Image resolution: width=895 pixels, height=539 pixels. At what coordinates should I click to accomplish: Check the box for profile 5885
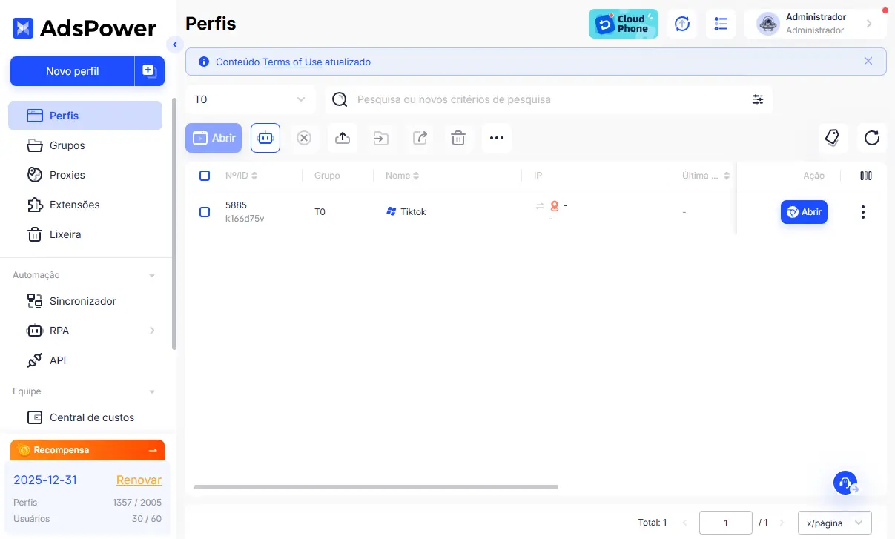(x=205, y=212)
